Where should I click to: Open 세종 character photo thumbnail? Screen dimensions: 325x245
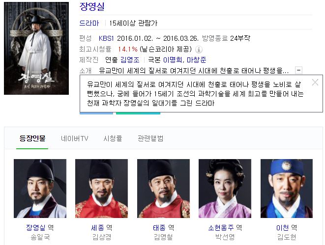click(102, 189)
